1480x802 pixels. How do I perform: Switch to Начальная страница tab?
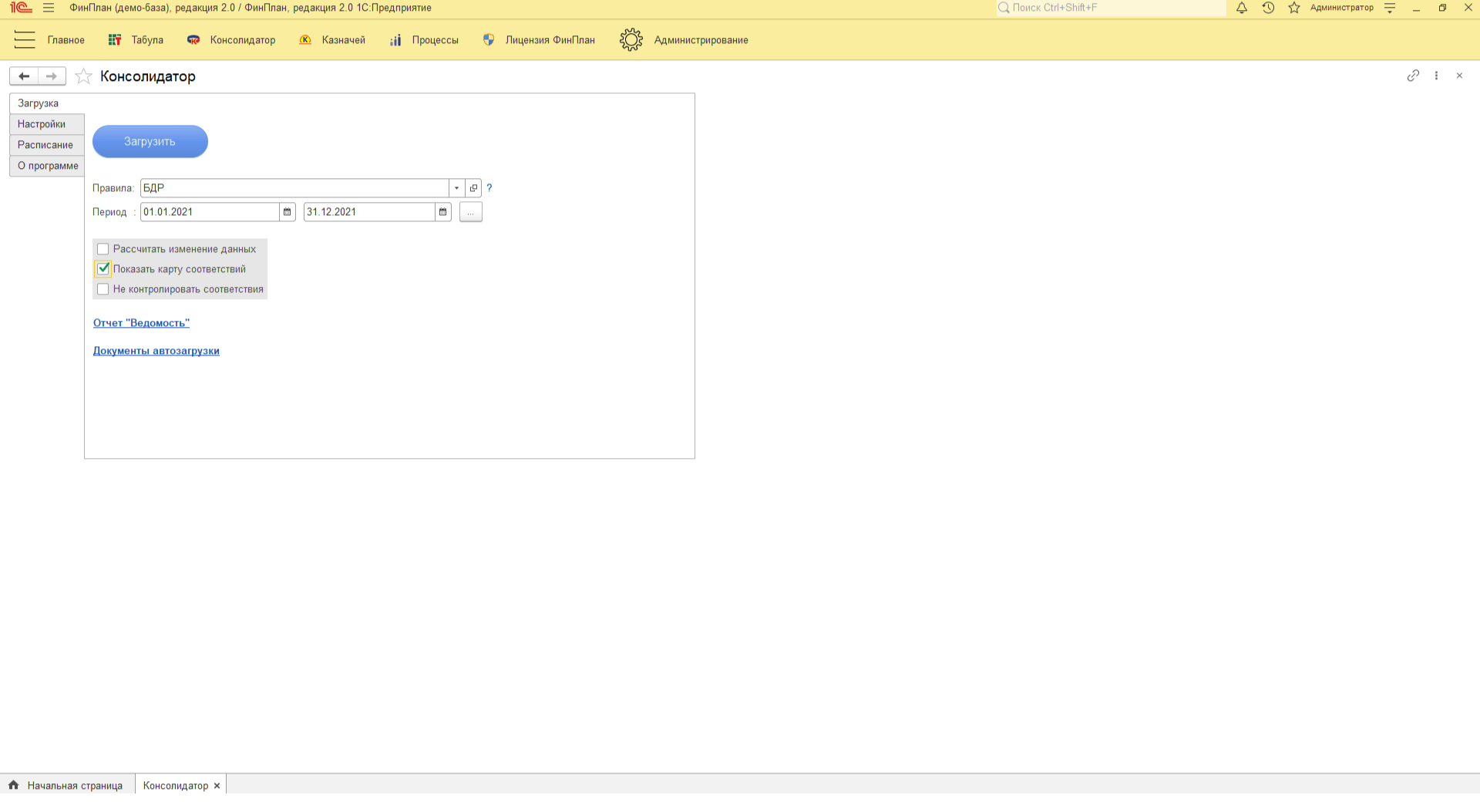(x=75, y=786)
